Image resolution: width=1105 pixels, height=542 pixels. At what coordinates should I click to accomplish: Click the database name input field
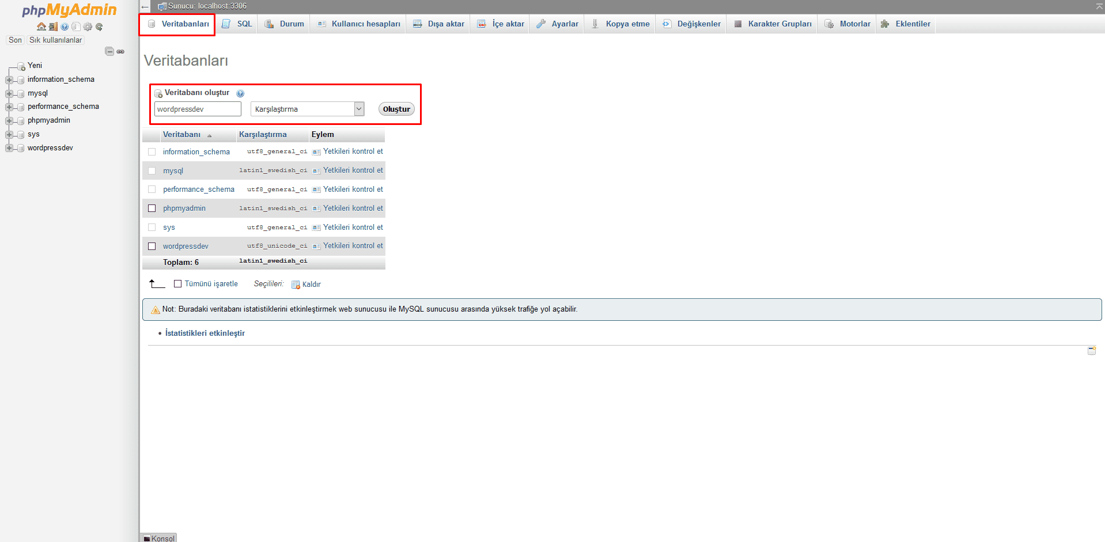click(x=198, y=109)
